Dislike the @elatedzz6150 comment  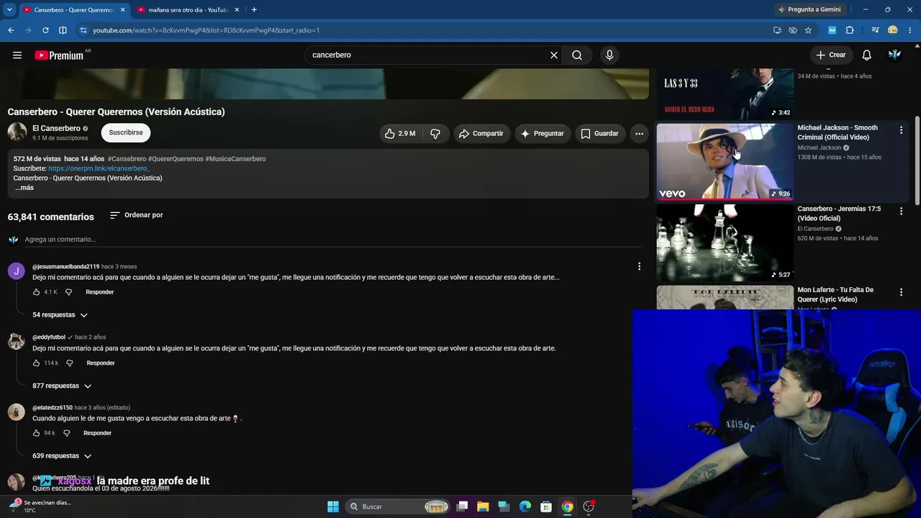[x=67, y=433]
